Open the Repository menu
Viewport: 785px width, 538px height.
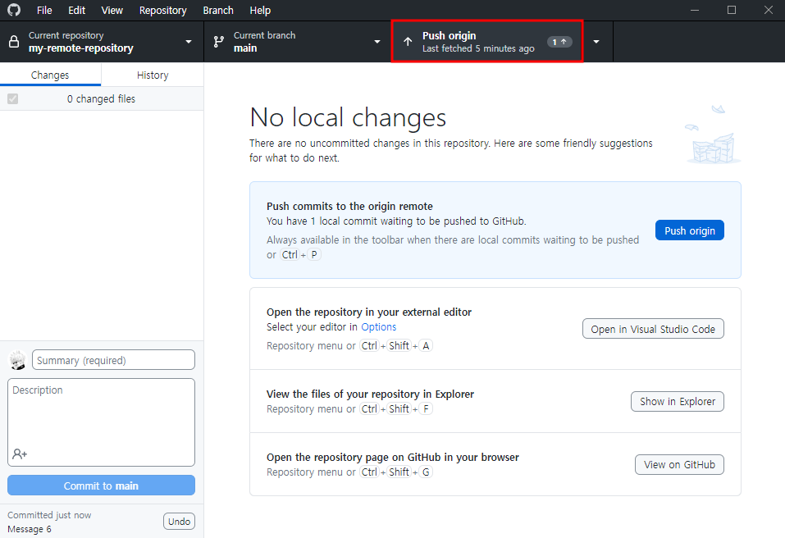click(x=162, y=10)
